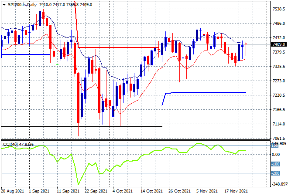Image resolution: width=288 pixels, height=196 pixels.
Task: Click the 7538.5 price axis label
Action: (279, 9)
